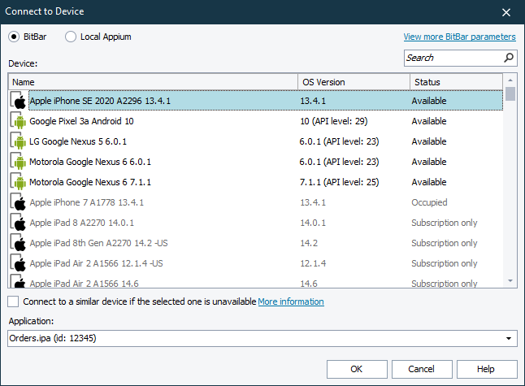This screenshot has height=386, width=525.
Task: Click the Apple icon for iPad Air 2 12.1.4
Action: [19, 263]
